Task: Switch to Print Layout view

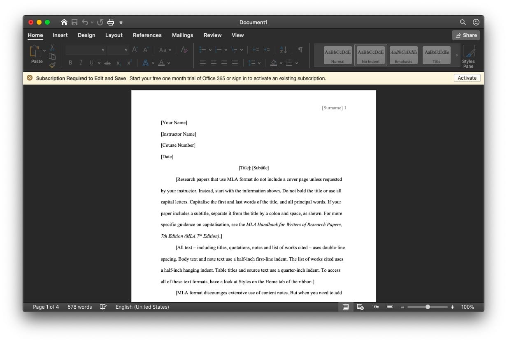Action: tap(346, 307)
